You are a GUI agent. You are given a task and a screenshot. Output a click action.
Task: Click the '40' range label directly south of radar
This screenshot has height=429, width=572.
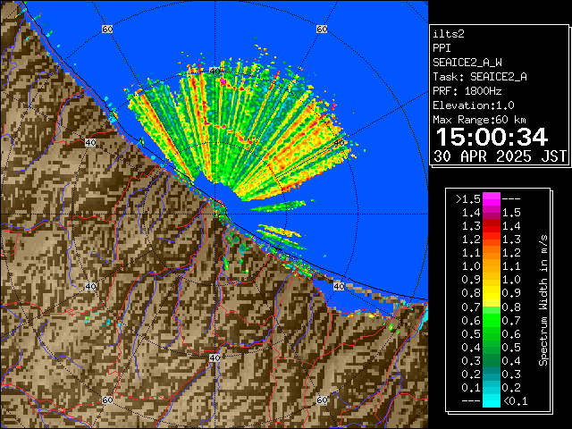point(214,357)
